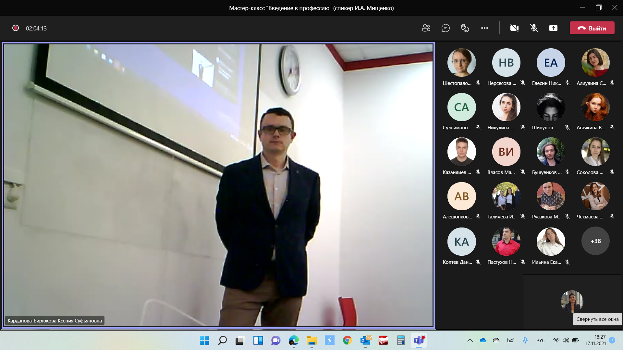
Task: Click the red recording indicator
Action: (x=15, y=28)
